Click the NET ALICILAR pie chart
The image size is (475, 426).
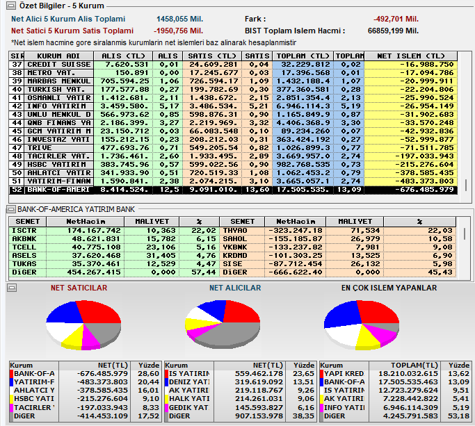[223, 325]
